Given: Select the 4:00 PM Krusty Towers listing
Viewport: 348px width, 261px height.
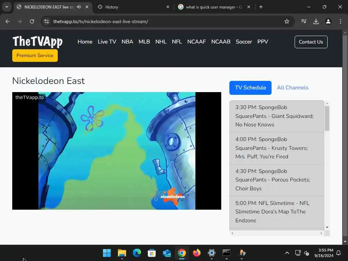Looking at the screenshot, I should point(277,148).
